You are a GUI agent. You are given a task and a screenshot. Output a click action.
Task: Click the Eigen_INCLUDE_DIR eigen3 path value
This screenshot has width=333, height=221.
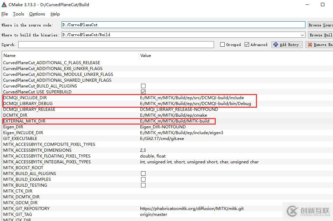(182, 133)
